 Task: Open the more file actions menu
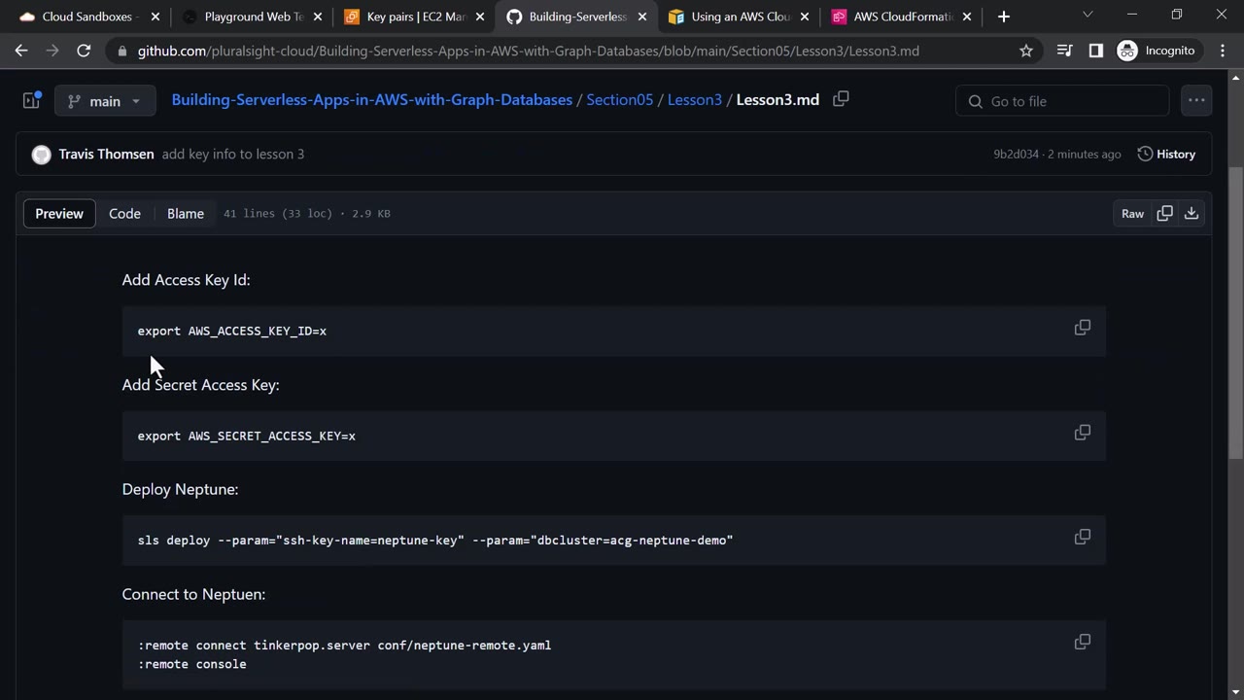(1196, 100)
